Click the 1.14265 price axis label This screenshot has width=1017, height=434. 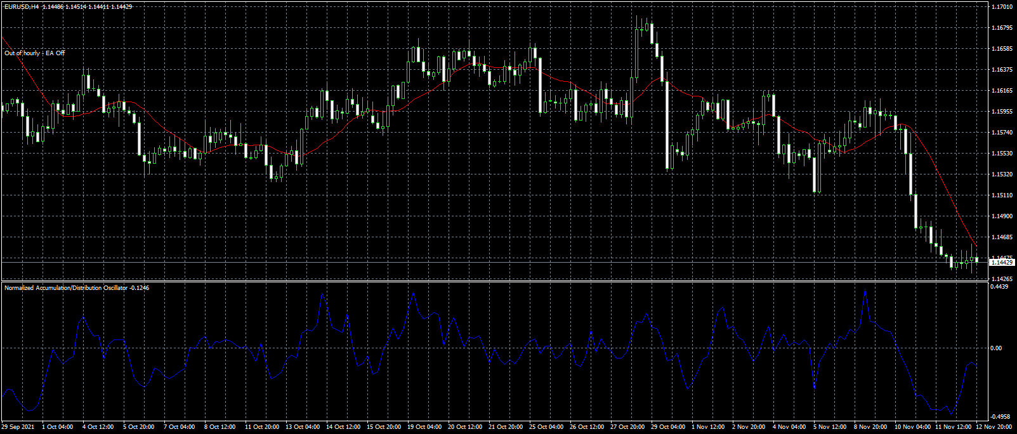(1002, 279)
